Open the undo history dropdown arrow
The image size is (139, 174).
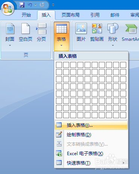coord(36,5)
